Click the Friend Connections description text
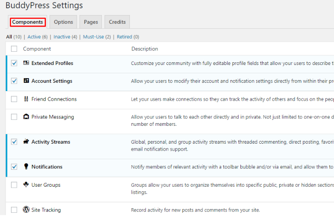The image size is (334, 216). pyautogui.click(x=233, y=99)
